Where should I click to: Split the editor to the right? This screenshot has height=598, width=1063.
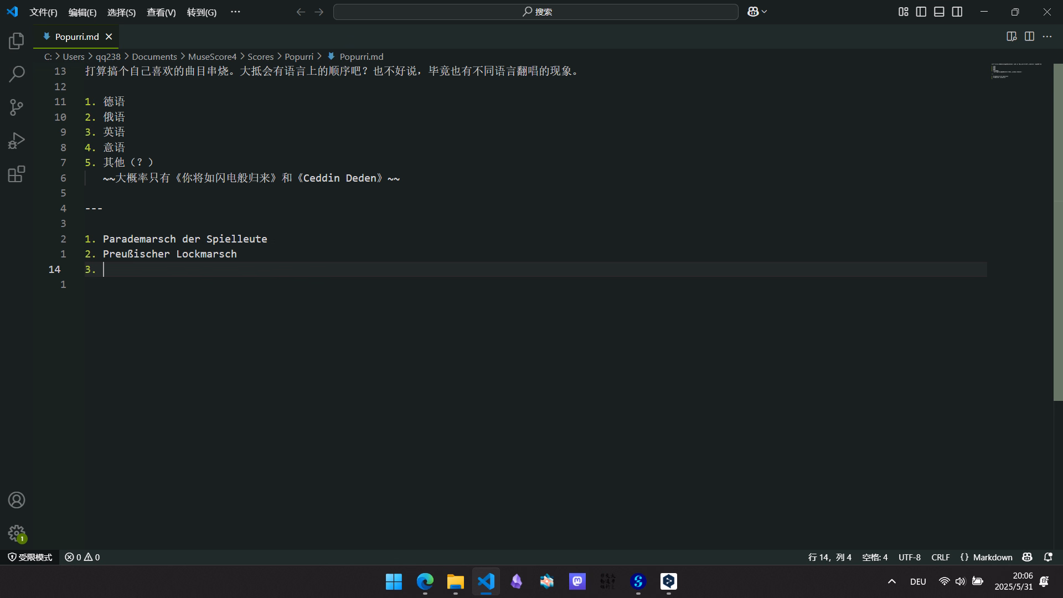point(1029,37)
